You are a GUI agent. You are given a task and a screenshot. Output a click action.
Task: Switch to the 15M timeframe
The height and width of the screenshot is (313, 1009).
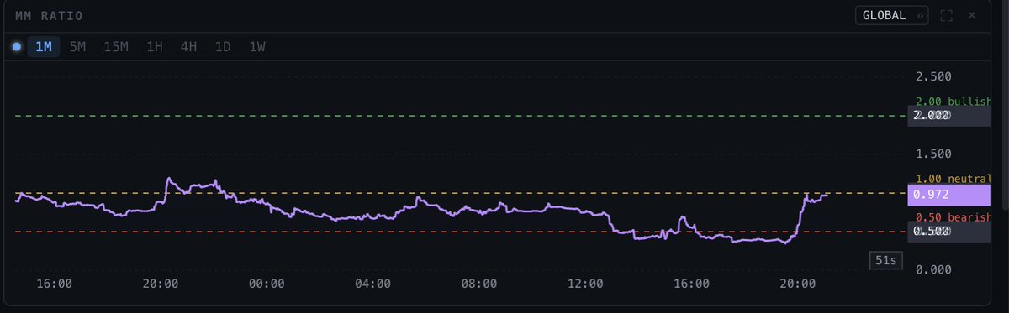116,47
